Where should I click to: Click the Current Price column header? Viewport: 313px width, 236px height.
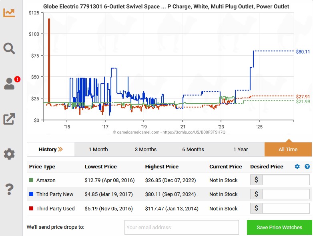(226, 166)
